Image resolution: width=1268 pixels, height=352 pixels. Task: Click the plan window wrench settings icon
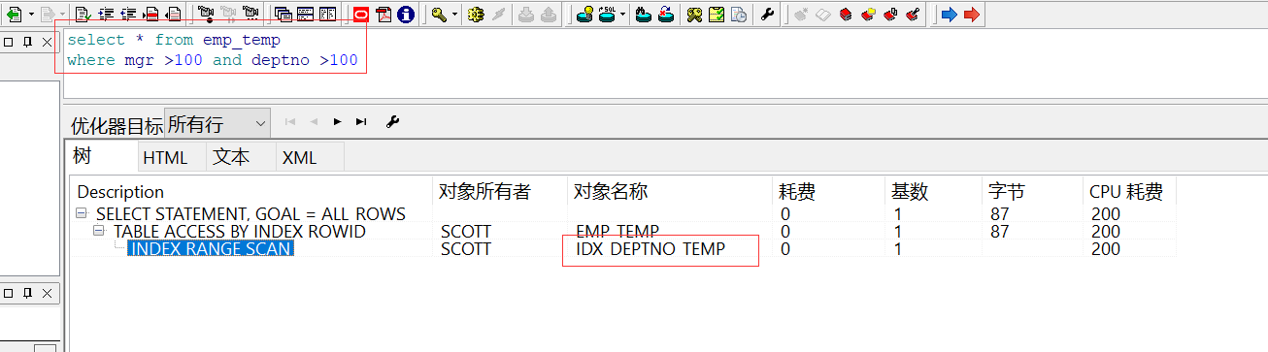pyautogui.click(x=393, y=122)
